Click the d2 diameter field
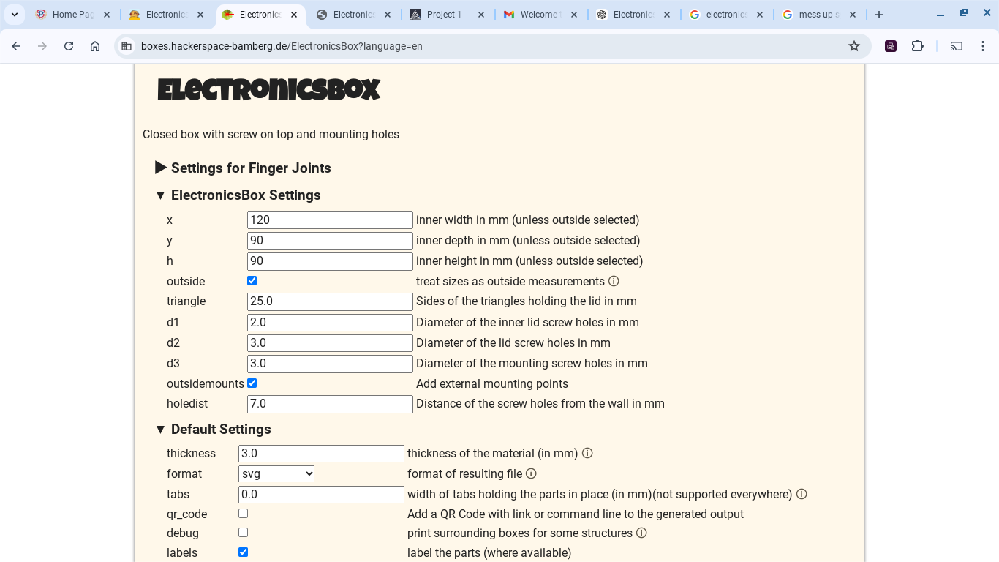Image resolution: width=999 pixels, height=562 pixels. (330, 343)
